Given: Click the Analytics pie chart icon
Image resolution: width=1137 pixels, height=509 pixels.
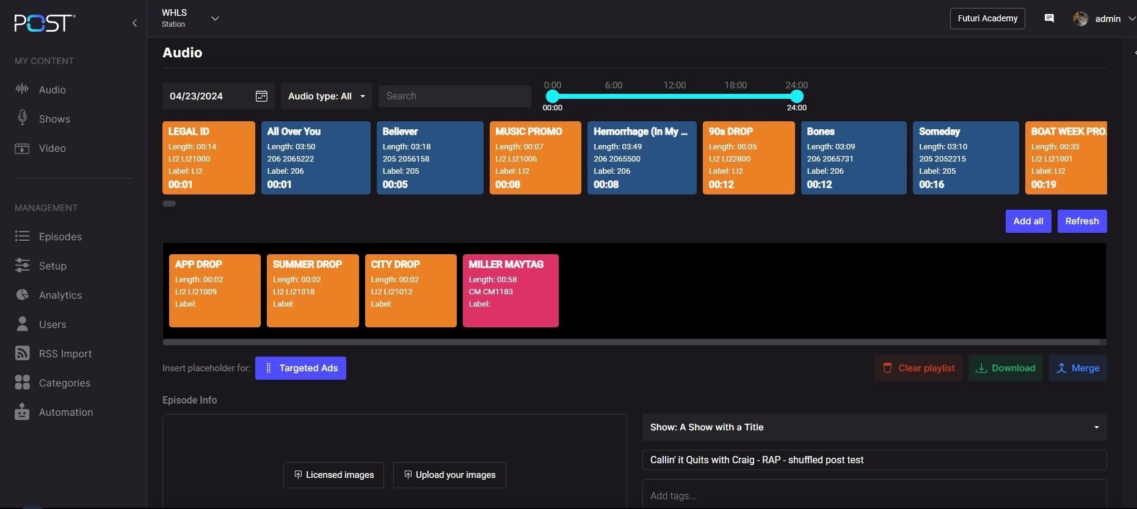Looking at the screenshot, I should coord(22,295).
